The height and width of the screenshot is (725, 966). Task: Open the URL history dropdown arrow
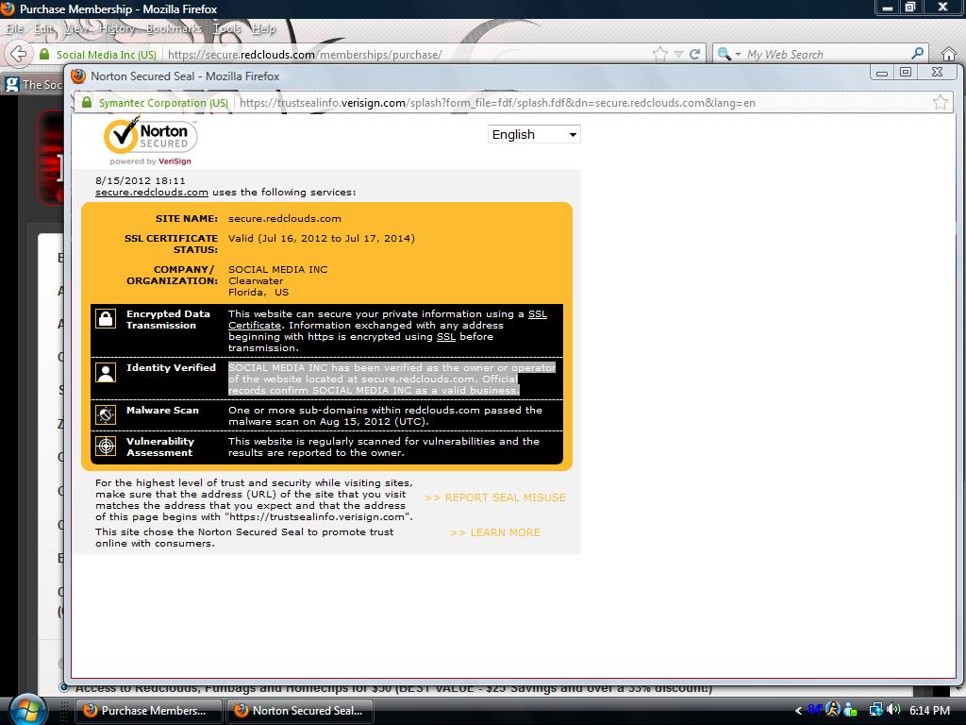(x=678, y=54)
